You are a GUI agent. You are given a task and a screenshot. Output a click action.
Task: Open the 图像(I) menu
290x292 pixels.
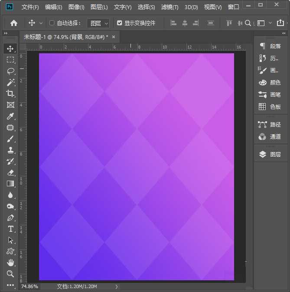pyautogui.click(x=76, y=7)
